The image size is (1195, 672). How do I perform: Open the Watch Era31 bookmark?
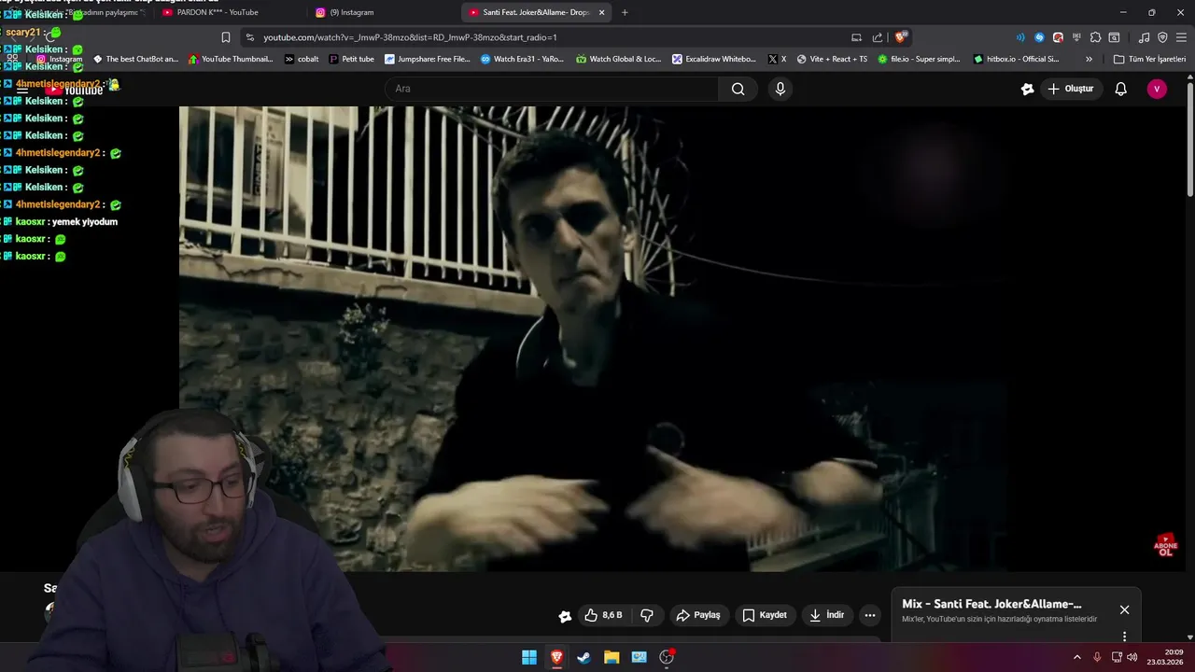pyautogui.click(x=522, y=59)
